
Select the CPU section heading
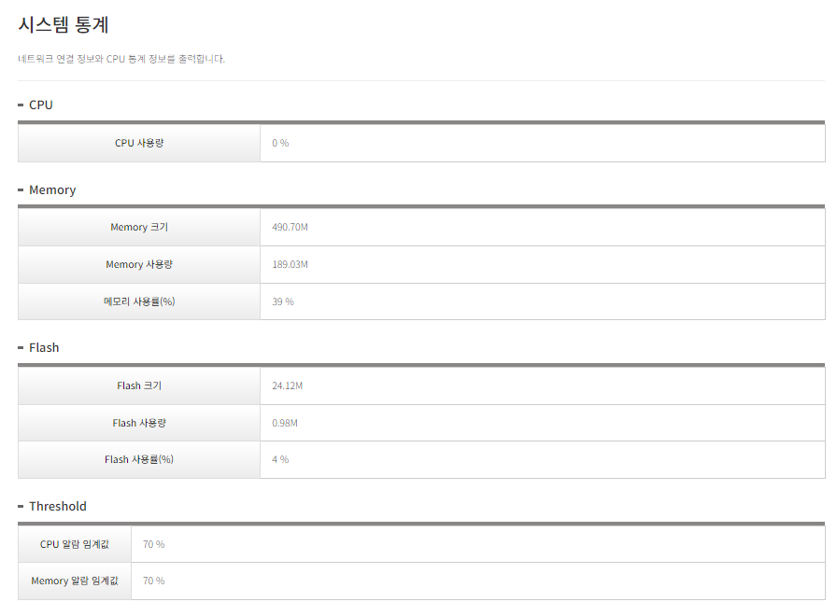coord(40,105)
